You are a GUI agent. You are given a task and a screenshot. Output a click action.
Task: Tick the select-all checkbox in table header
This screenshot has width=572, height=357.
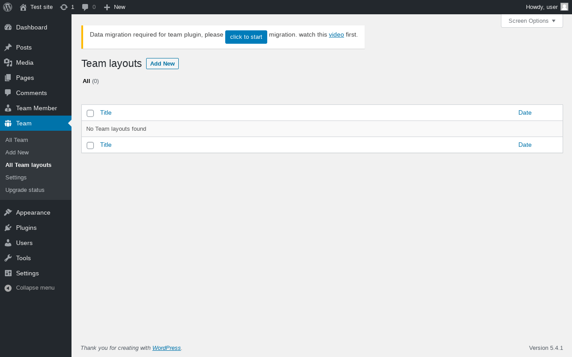pyautogui.click(x=90, y=113)
